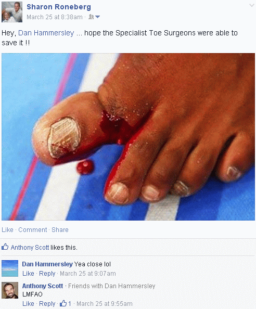Image resolution: width=256 pixels, height=309 pixels.
Task: Open Dan Hammersley's comment avatar
Action: [x=10, y=268]
